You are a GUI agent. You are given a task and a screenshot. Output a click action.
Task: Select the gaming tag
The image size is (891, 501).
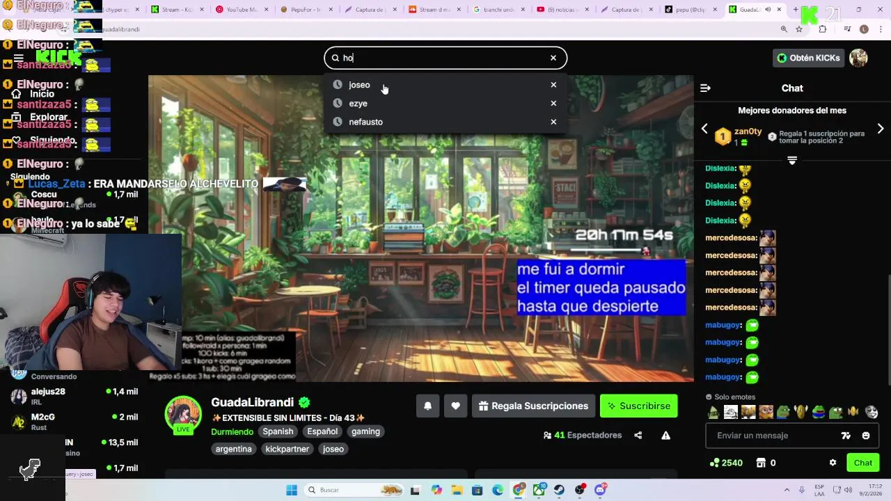(x=365, y=431)
